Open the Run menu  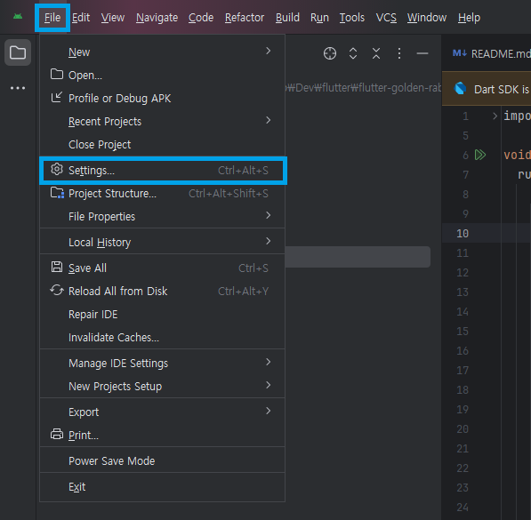click(319, 18)
